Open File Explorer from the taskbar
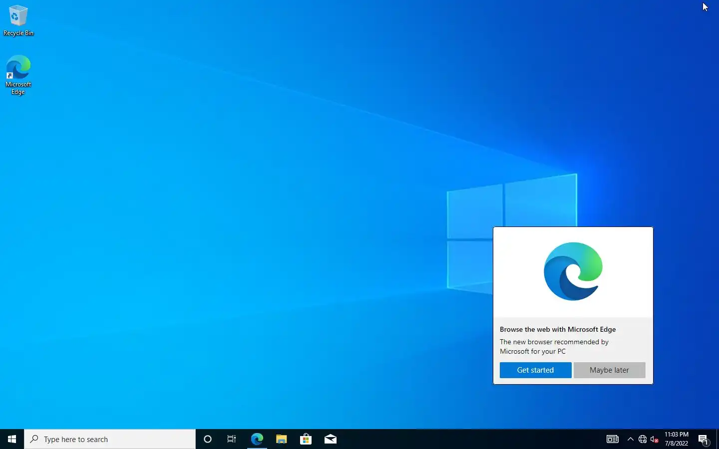 pos(281,439)
